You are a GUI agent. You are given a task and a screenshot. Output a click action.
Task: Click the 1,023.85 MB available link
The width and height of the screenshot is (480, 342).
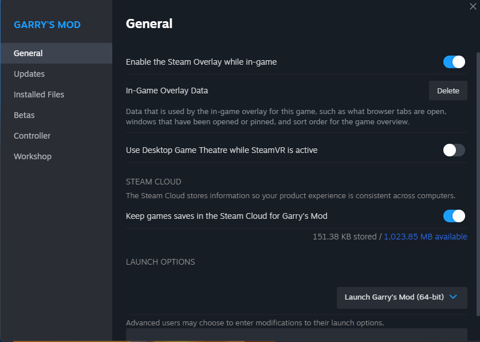tap(426, 236)
